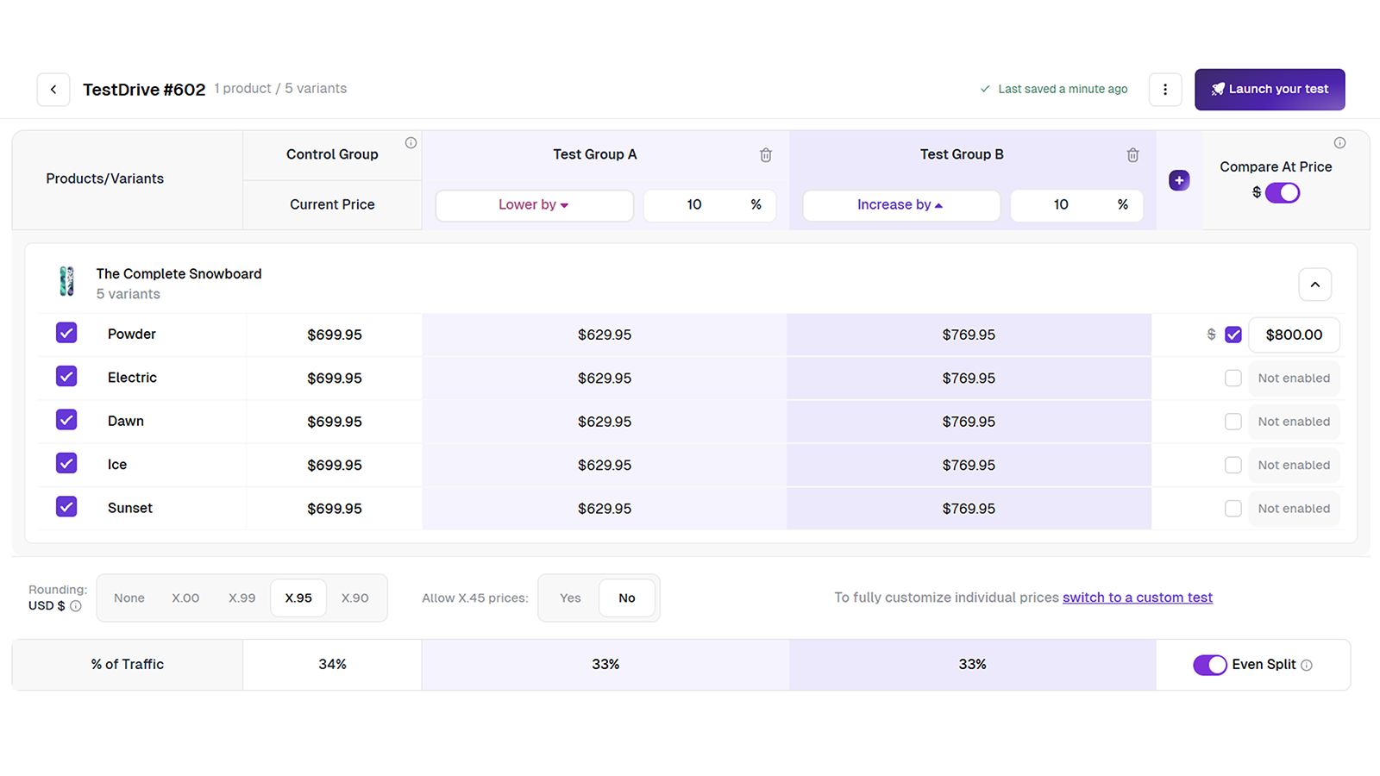Delete Test Group B with trash icon
The height and width of the screenshot is (776, 1380).
(1132, 155)
